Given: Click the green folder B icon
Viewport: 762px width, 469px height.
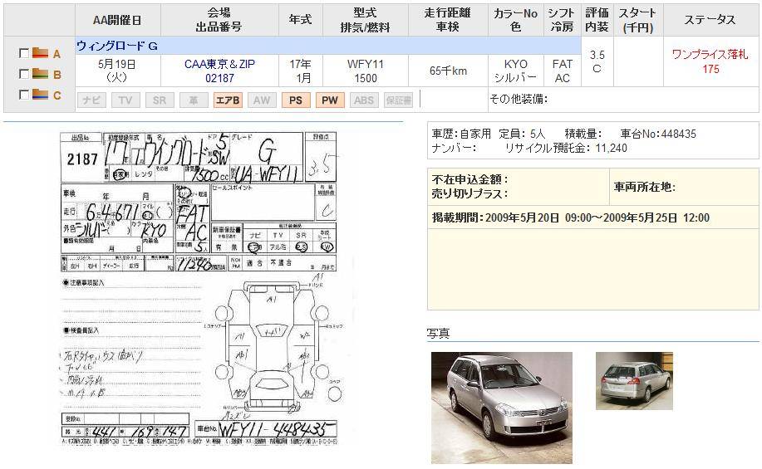Looking at the screenshot, I should 41,73.
